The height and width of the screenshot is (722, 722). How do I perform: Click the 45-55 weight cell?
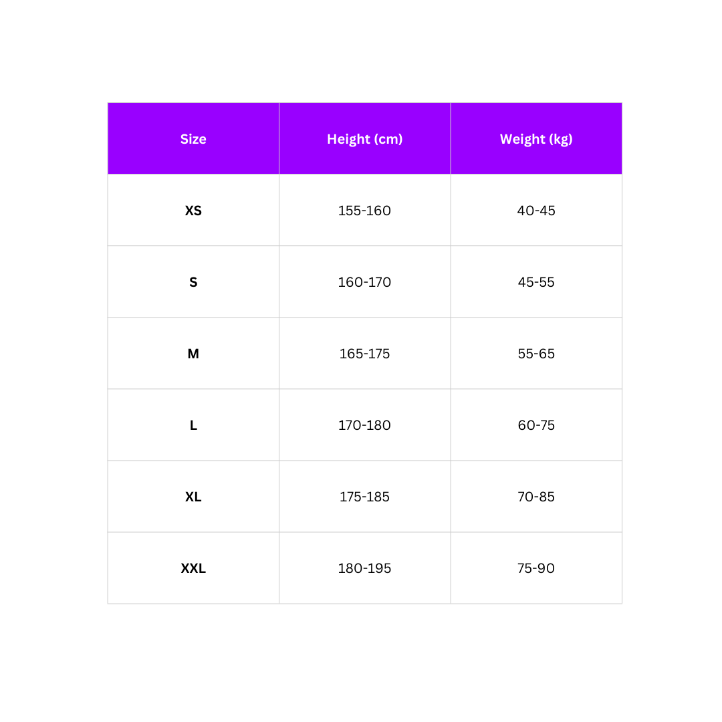(x=536, y=282)
